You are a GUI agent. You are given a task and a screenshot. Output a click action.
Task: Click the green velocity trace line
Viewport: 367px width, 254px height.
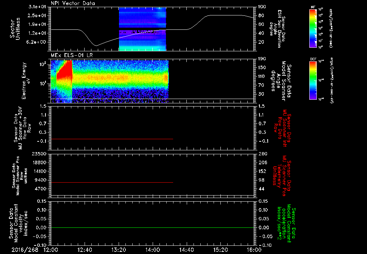152,227
